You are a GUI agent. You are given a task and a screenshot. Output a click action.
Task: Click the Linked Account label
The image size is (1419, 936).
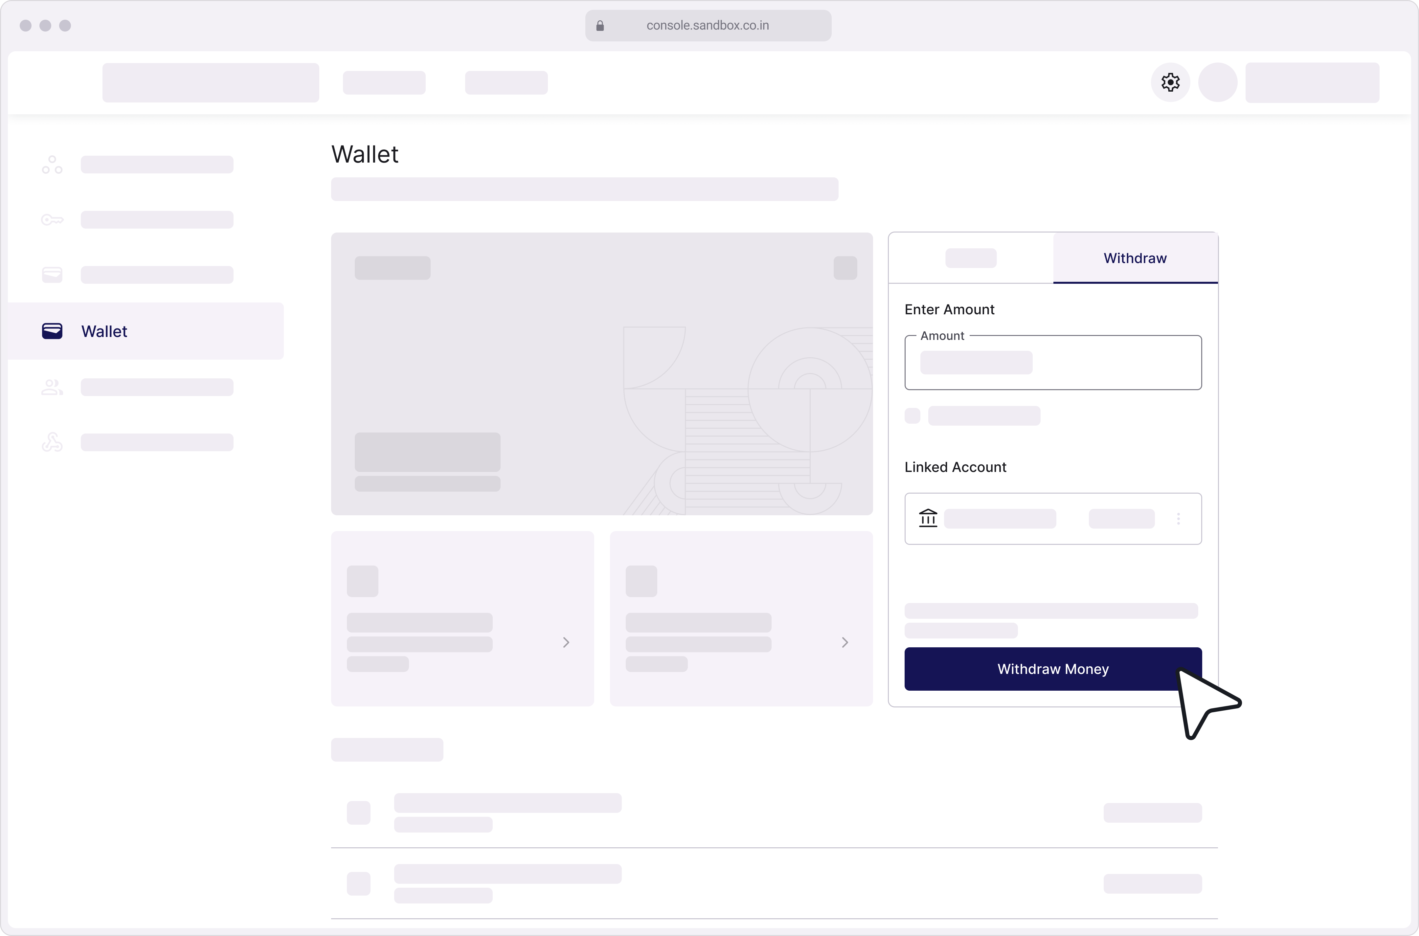955,467
